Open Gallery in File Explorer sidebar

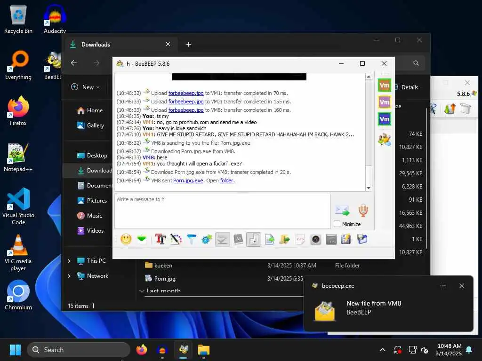(91, 125)
